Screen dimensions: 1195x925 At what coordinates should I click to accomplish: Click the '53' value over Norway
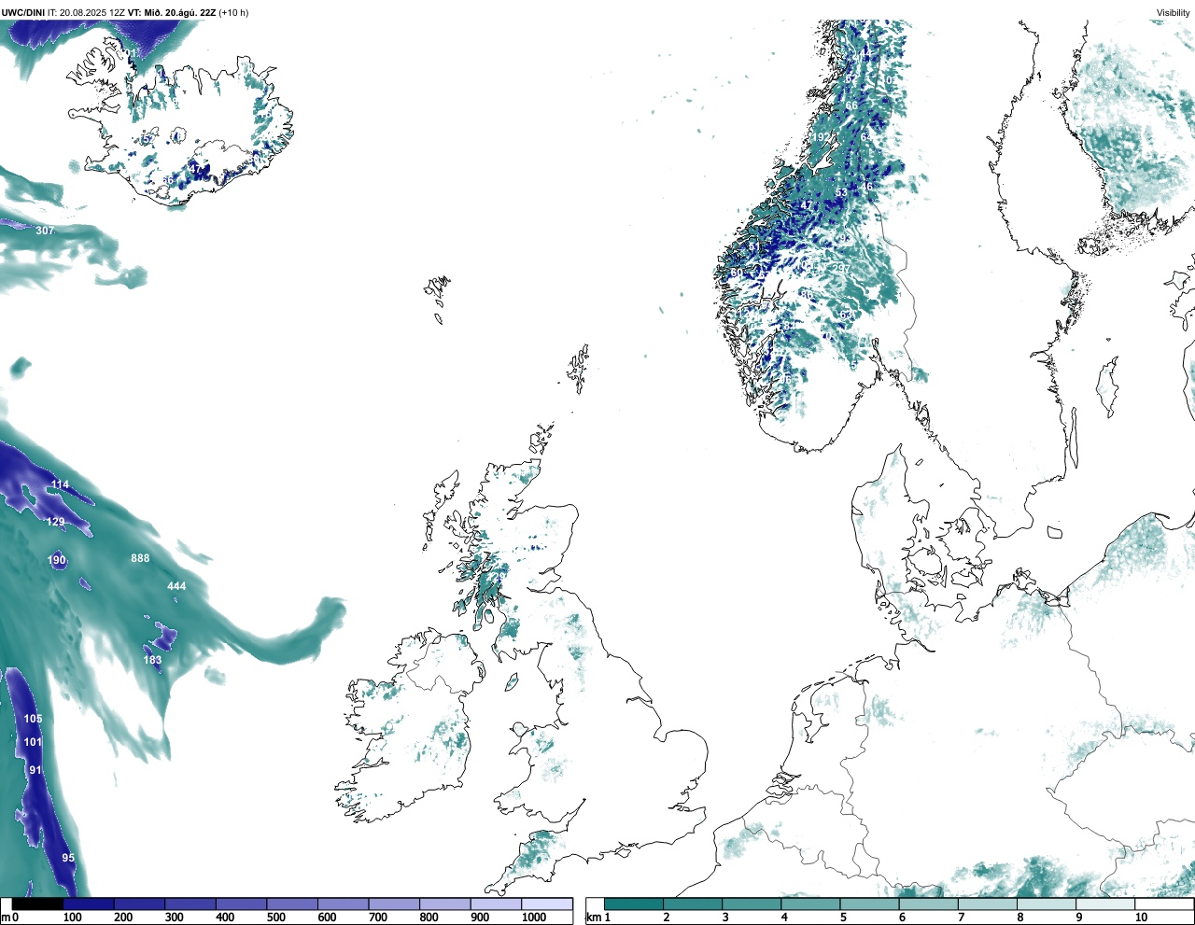(x=841, y=192)
